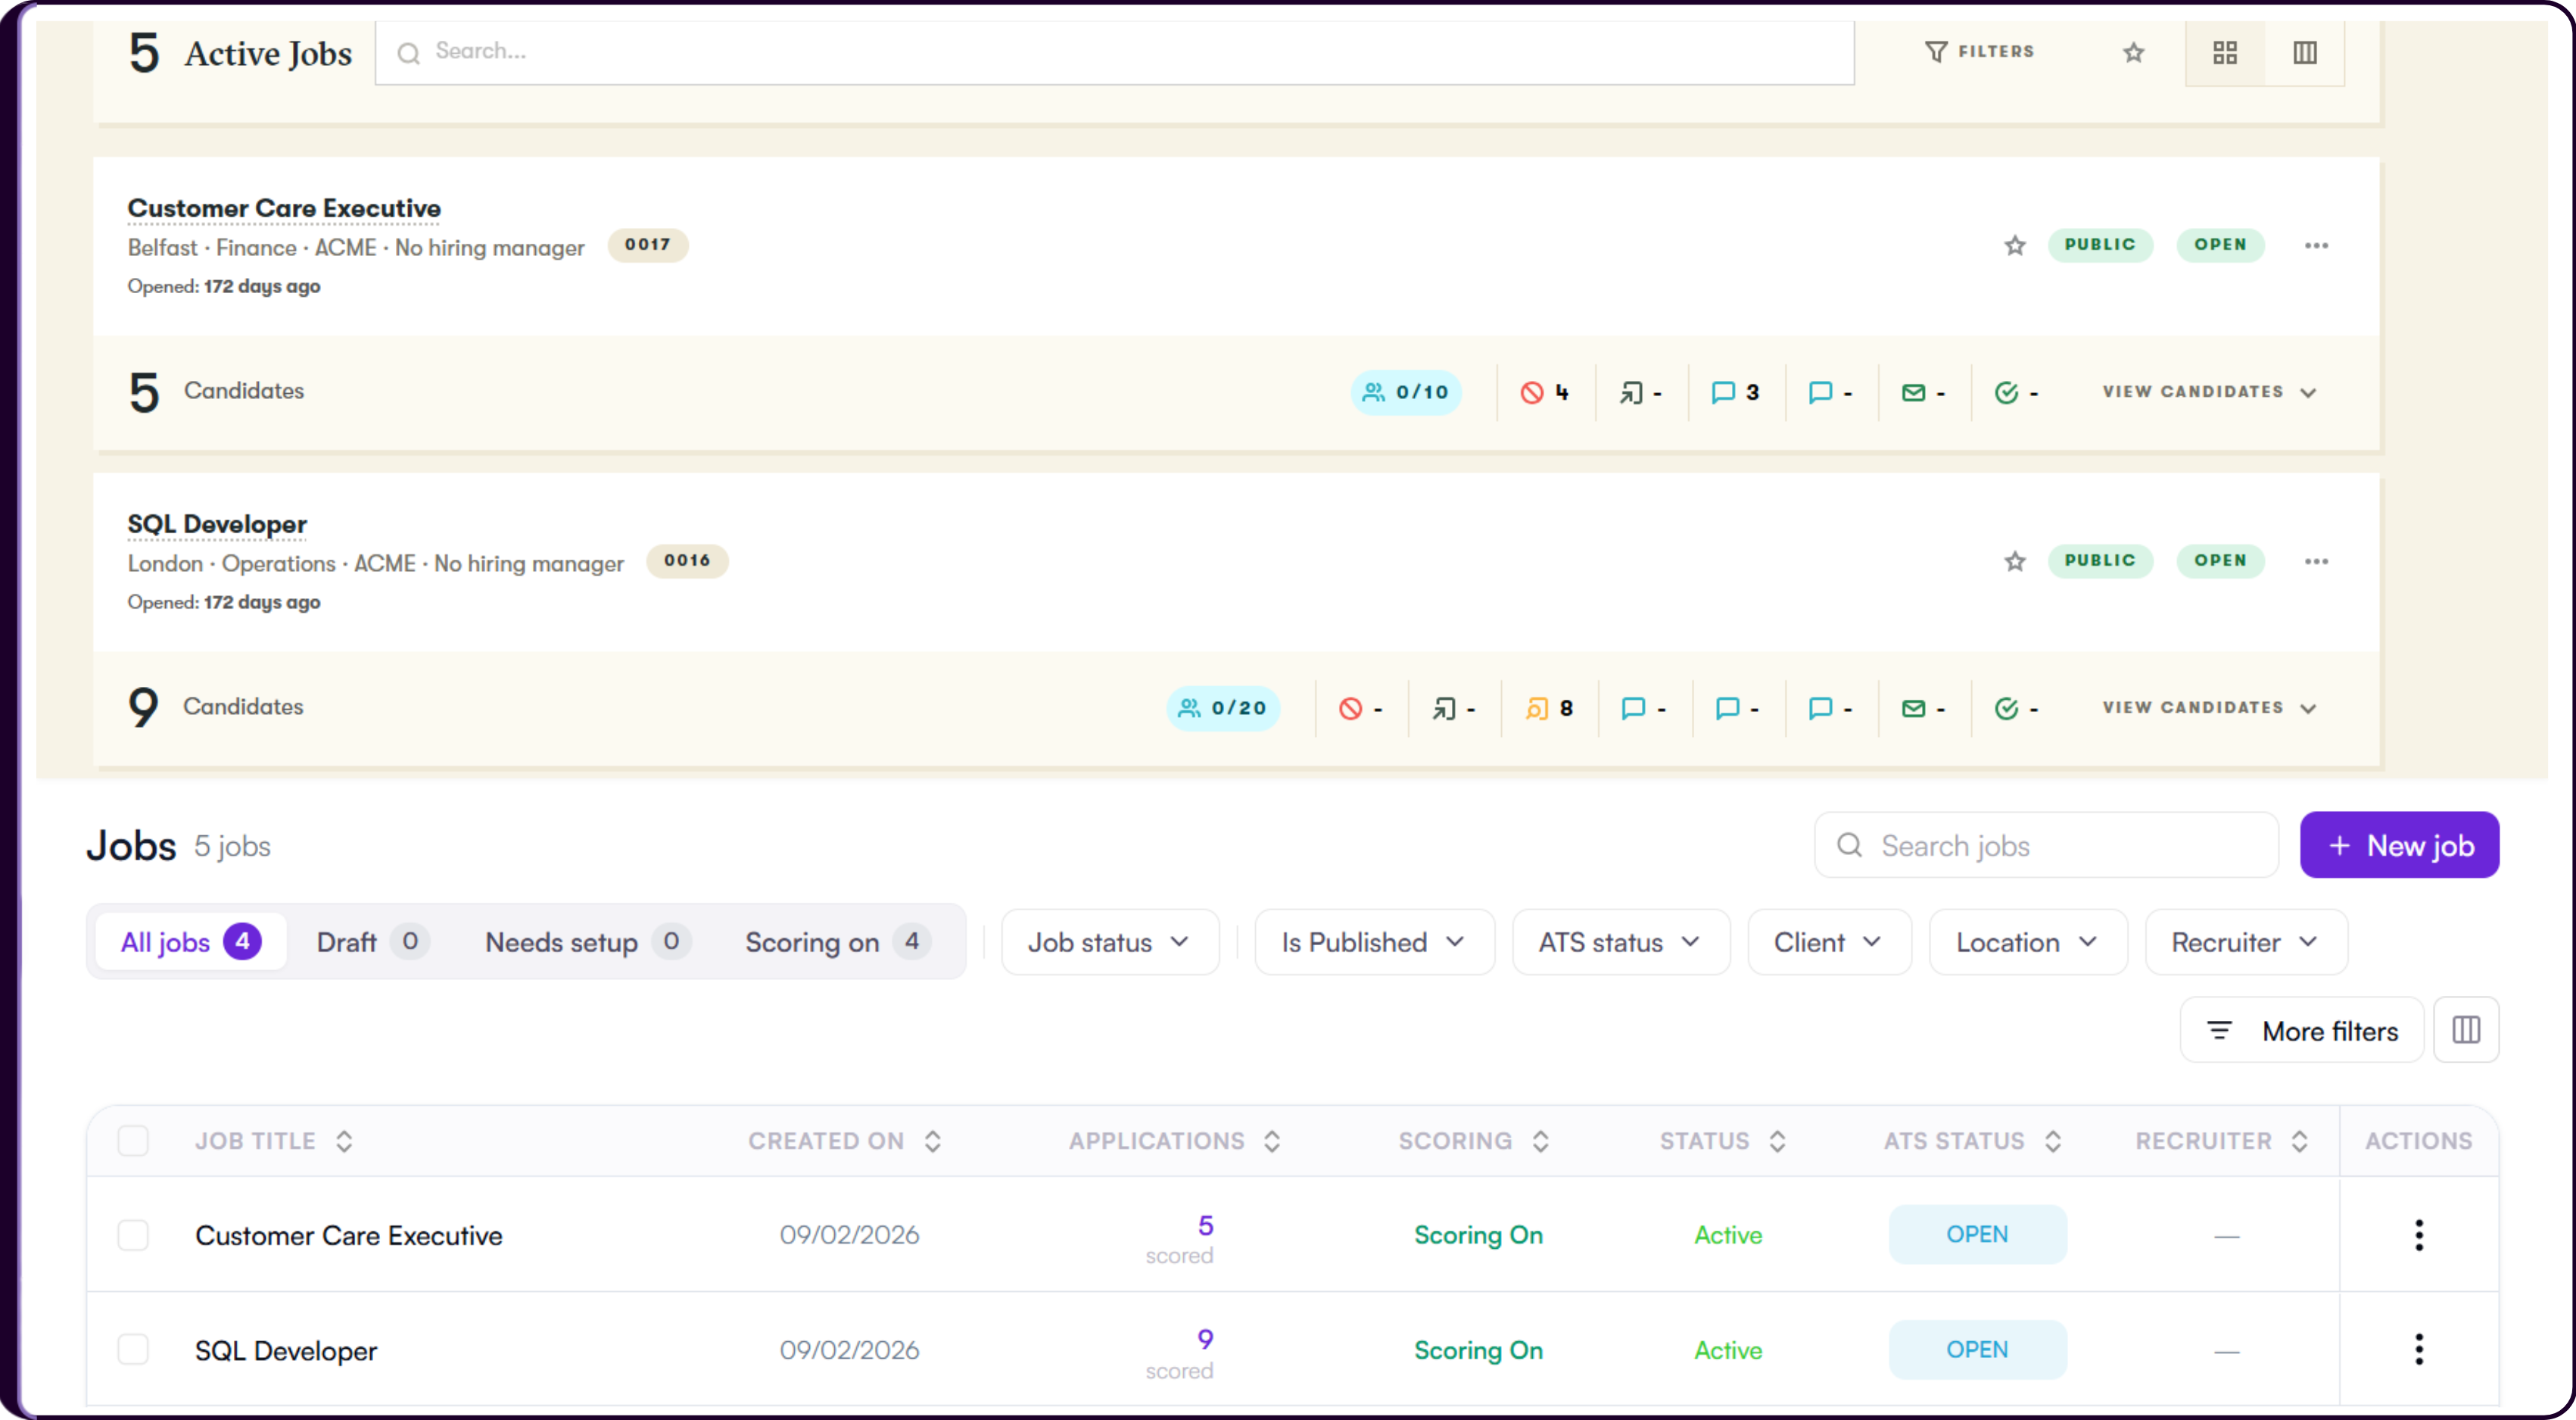The image size is (2576, 1420).
Task: Open the Location filter dropdown
Action: pos(2027,943)
